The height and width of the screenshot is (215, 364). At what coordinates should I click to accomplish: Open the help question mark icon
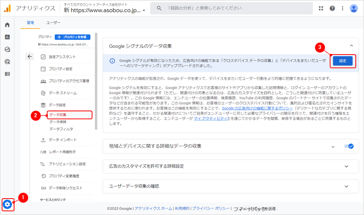point(332,8)
